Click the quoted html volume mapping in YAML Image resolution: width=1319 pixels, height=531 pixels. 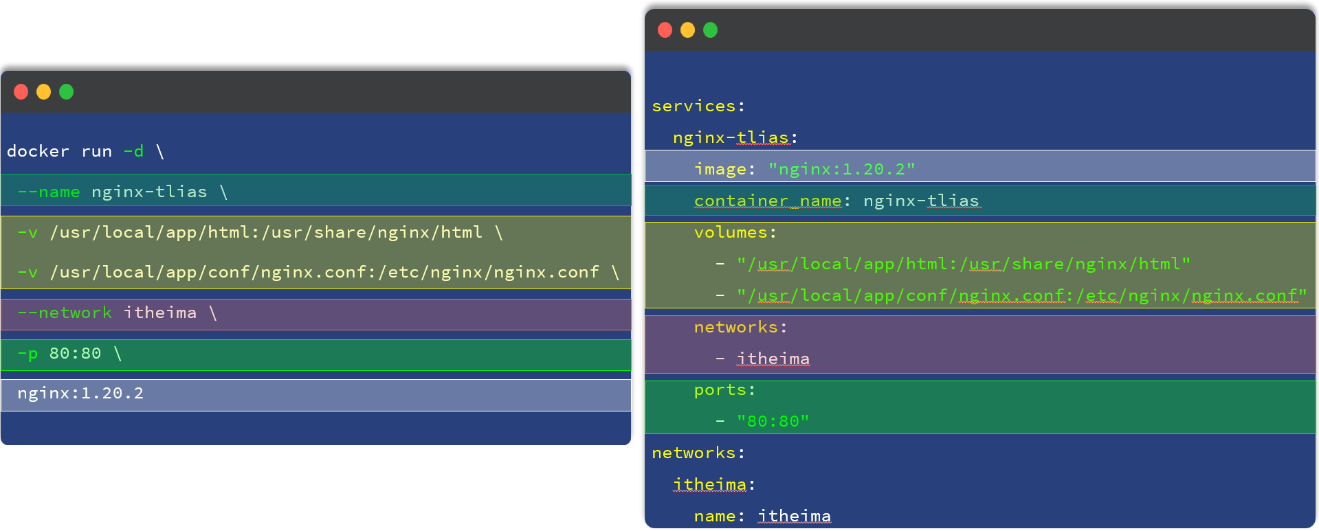point(964,264)
